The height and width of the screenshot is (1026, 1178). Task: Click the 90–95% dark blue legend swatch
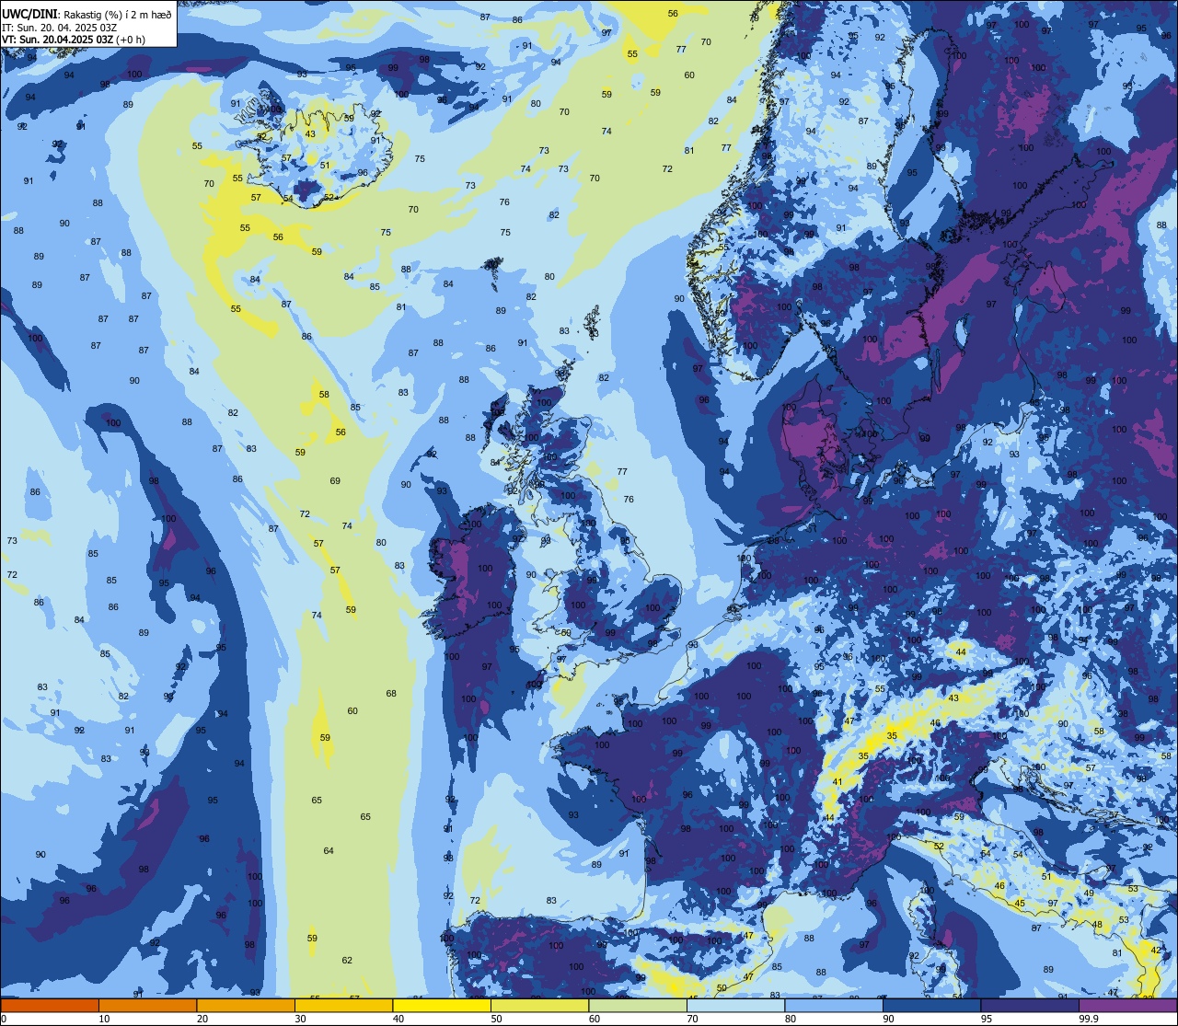coord(932,1006)
